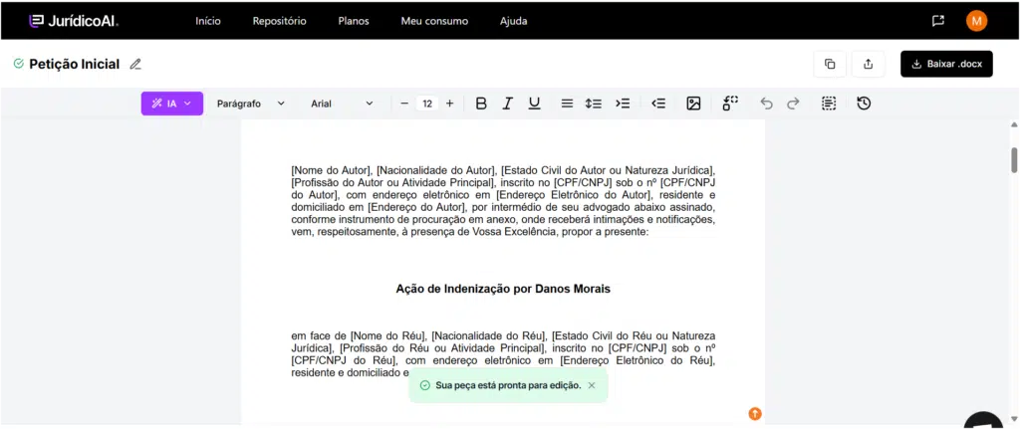Click the select-all dashed box icon
Screen dimensions: 1020x429
click(x=828, y=104)
